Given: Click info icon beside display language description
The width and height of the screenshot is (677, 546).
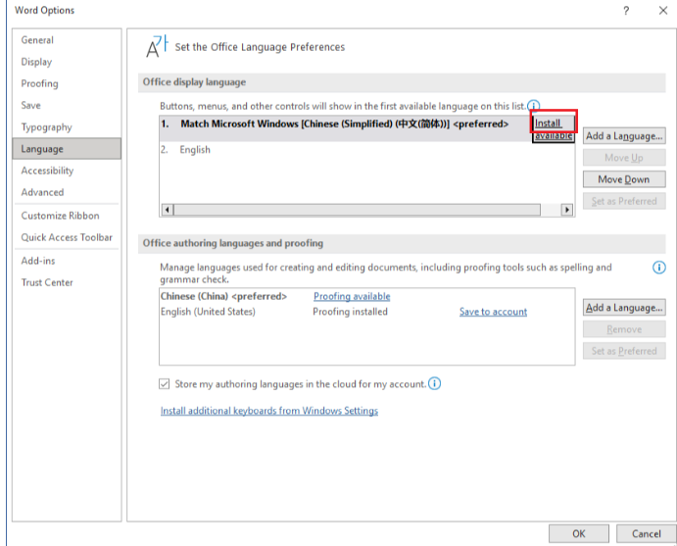Looking at the screenshot, I should [534, 105].
